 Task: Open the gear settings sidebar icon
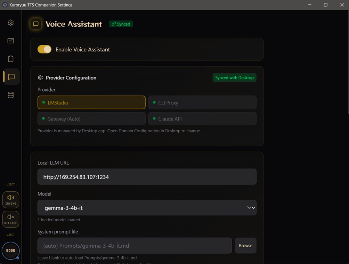coord(11,23)
